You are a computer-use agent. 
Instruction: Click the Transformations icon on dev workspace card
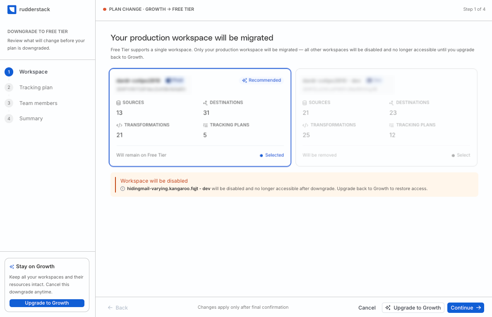pos(305,125)
